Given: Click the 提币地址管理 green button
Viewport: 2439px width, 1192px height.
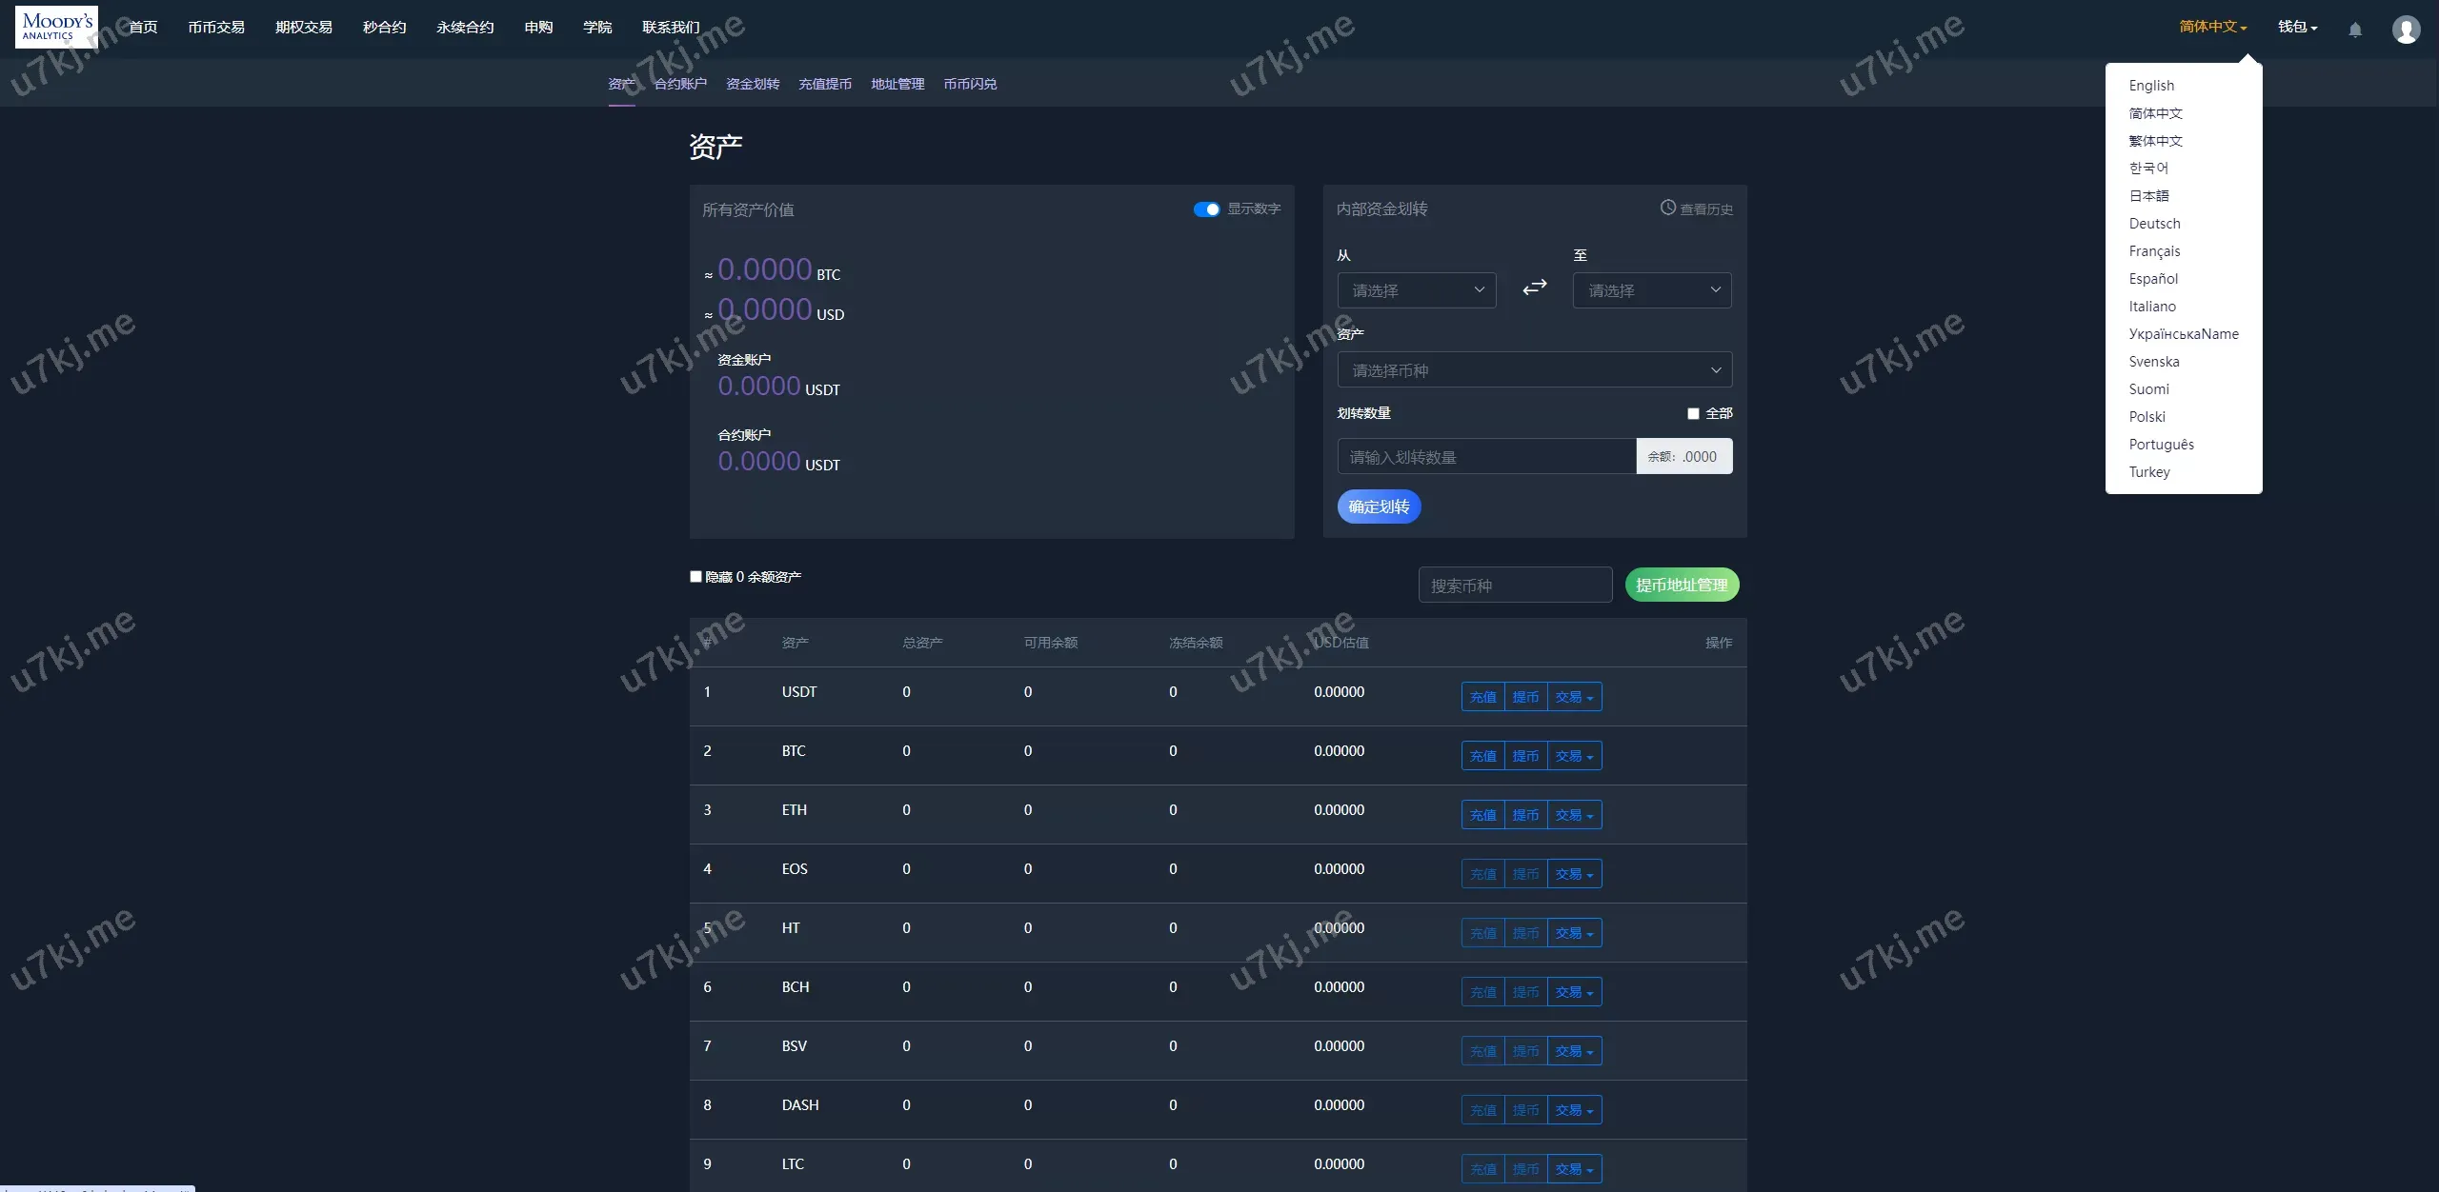Looking at the screenshot, I should pos(1682,585).
